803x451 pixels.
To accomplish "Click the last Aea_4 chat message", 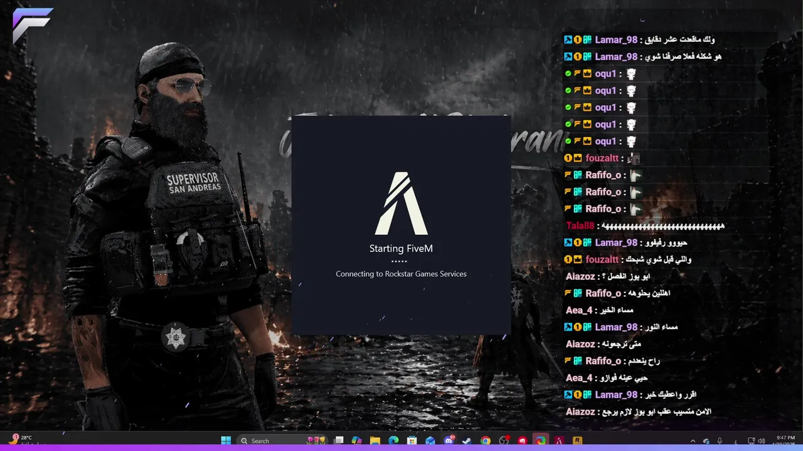I will pos(607,378).
